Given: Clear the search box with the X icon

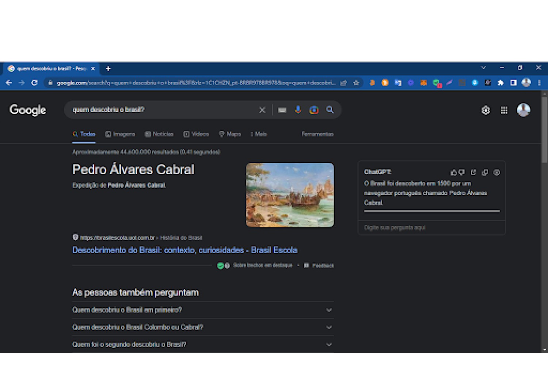Looking at the screenshot, I should 262,110.
